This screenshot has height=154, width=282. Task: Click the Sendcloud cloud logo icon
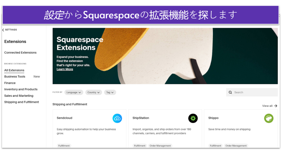click(x=117, y=118)
